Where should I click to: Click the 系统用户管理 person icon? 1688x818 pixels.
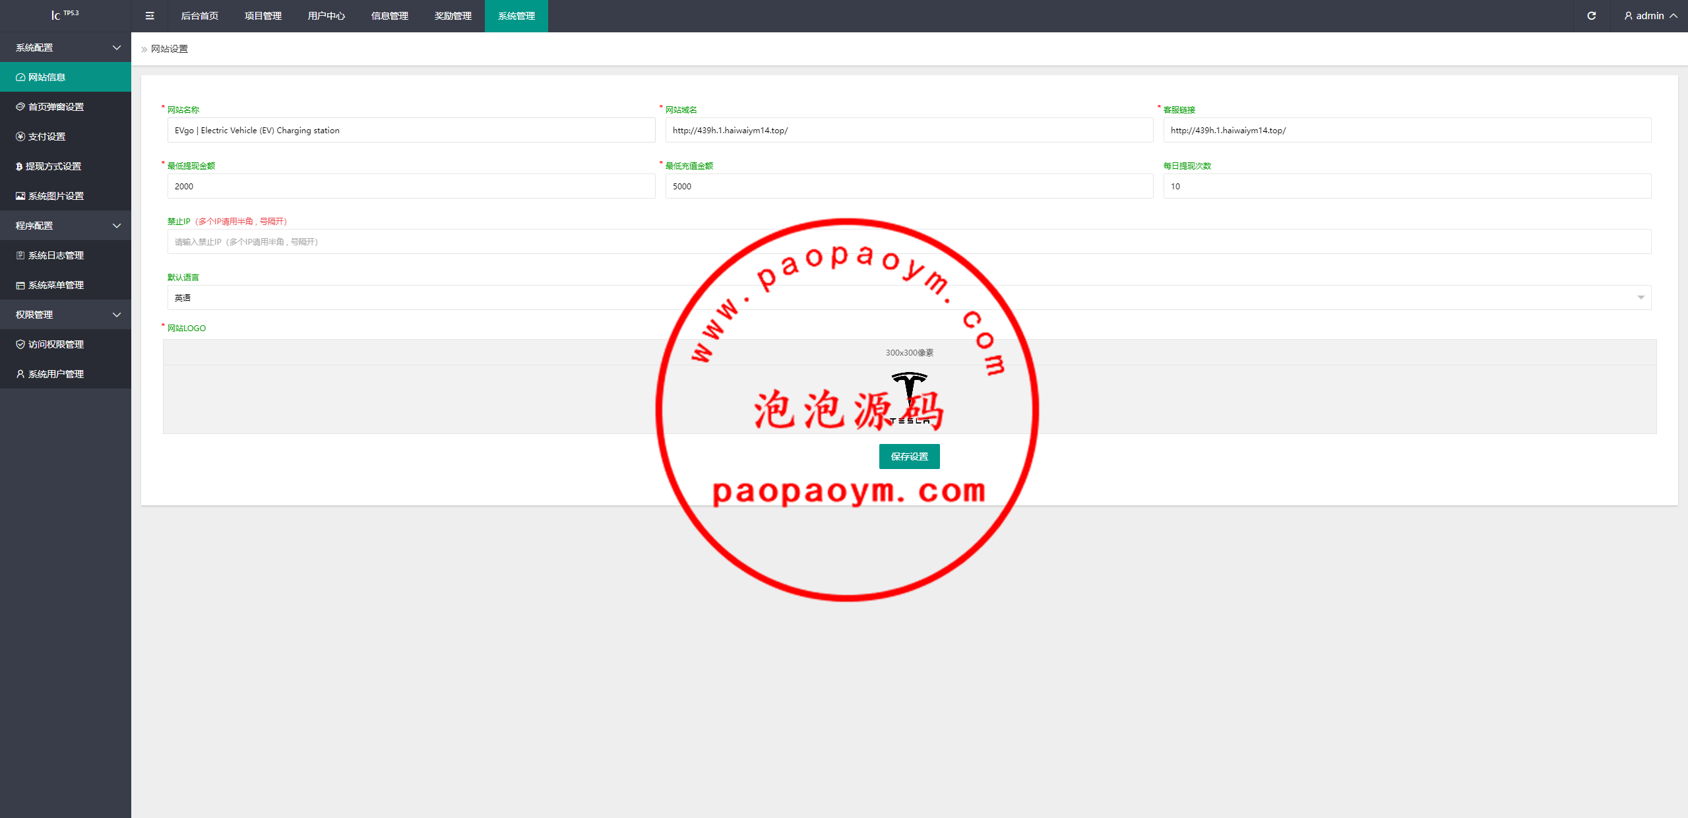(x=20, y=374)
